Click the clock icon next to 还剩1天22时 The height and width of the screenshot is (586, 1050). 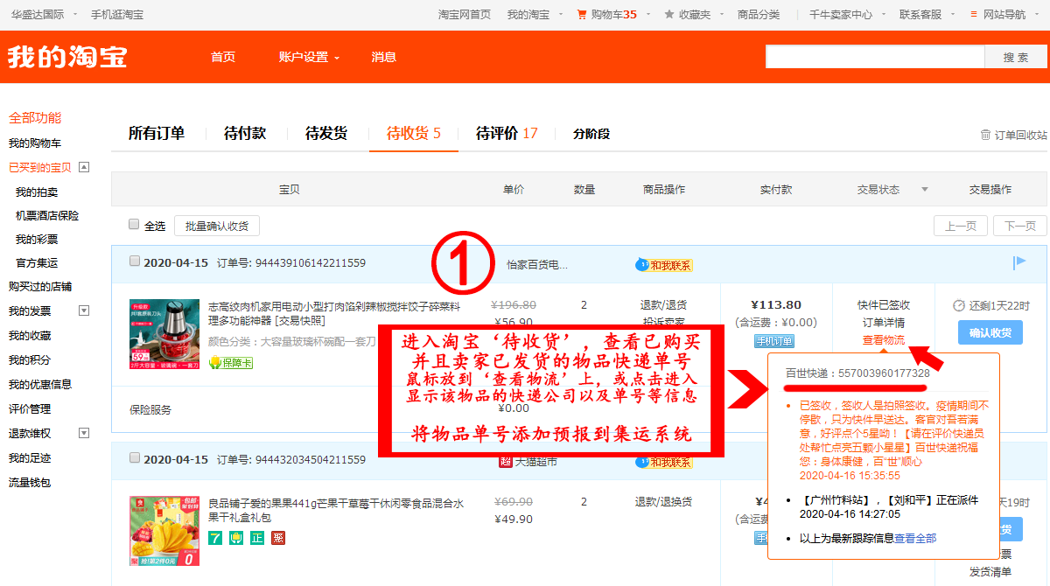(x=959, y=305)
